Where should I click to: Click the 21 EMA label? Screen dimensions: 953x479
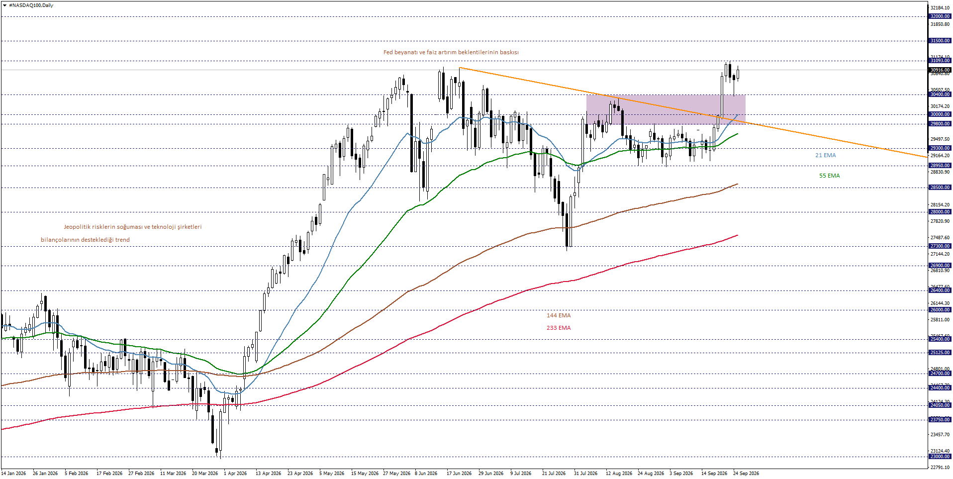[825, 155]
